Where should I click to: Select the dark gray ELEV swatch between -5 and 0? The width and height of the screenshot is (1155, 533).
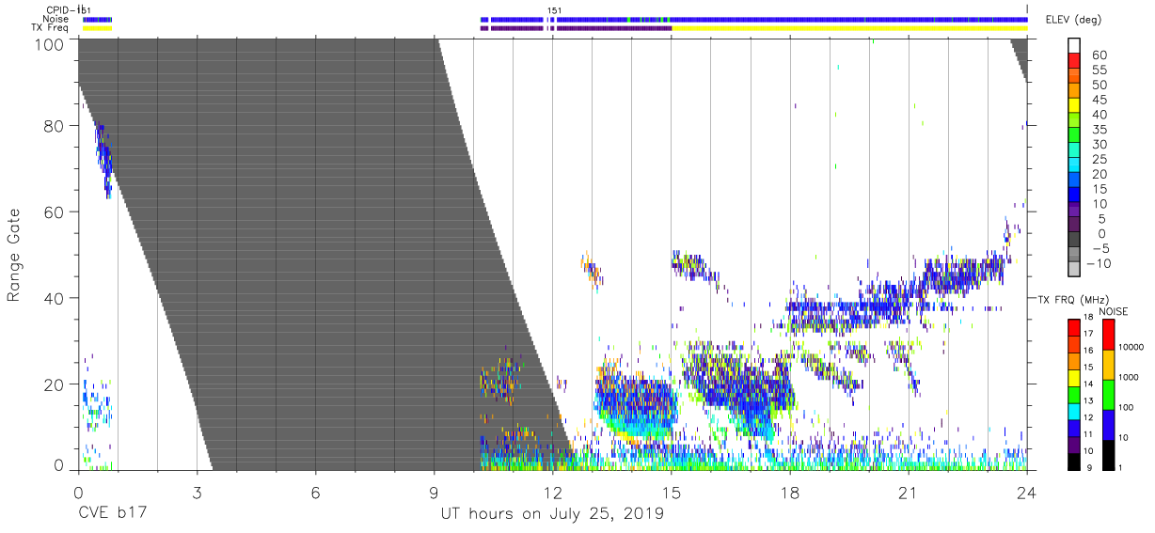point(1074,241)
